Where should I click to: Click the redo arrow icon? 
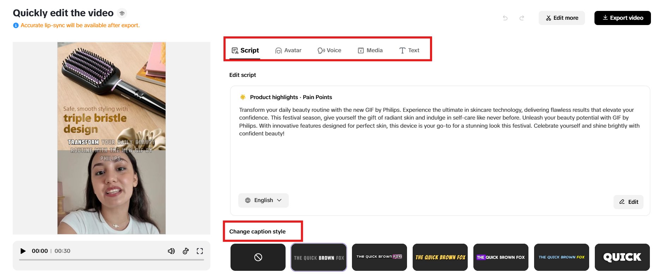522,18
